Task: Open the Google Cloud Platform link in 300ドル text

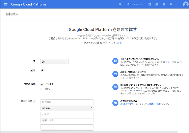Action: 159,62
